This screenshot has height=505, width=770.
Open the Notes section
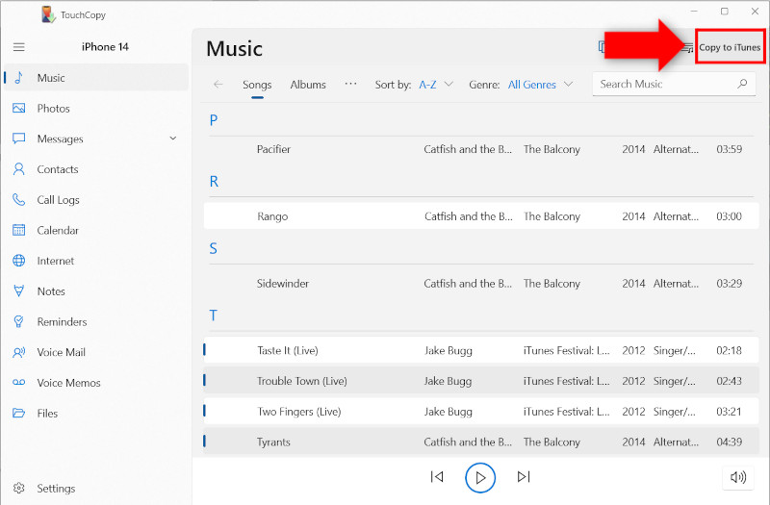pos(96,290)
